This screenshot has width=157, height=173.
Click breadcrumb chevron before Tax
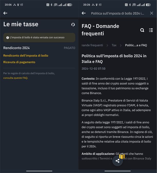pos(107,45)
